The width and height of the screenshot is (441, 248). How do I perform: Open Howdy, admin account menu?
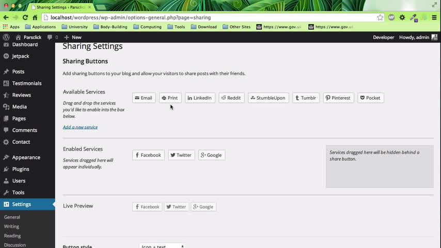[418, 37]
